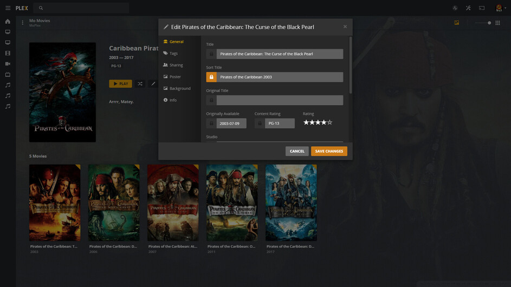Click the large collection poster with skeleton helmsman
511x287 pixels.
[x=62, y=92]
